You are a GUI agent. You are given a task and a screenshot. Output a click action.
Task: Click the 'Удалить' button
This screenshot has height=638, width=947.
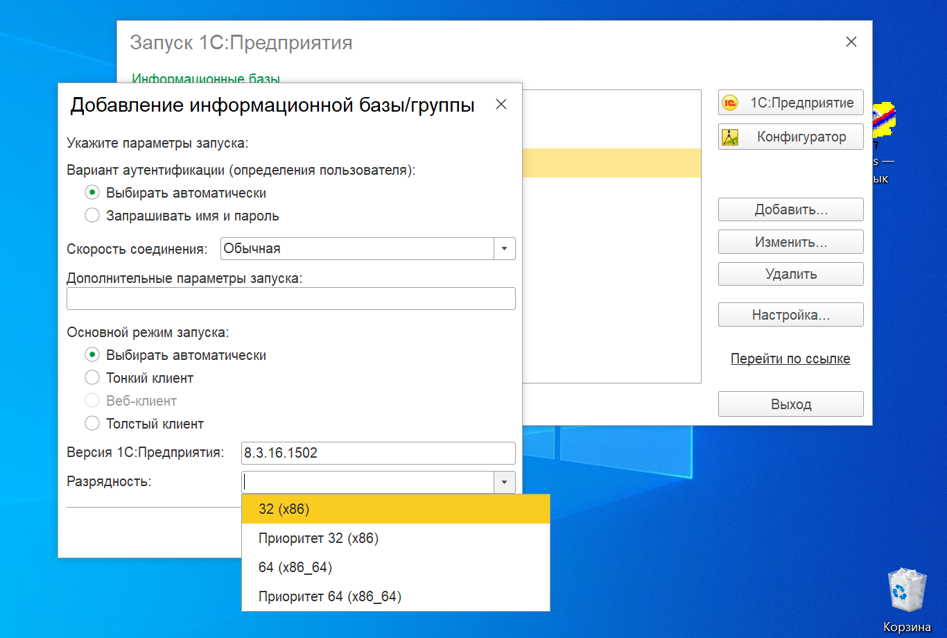[790, 274]
